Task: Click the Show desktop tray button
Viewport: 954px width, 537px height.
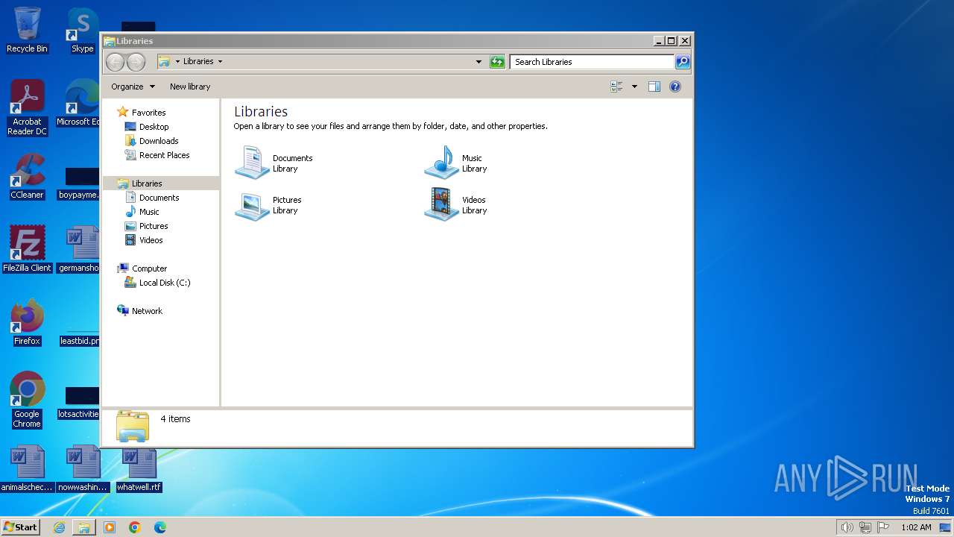Action: [x=945, y=527]
